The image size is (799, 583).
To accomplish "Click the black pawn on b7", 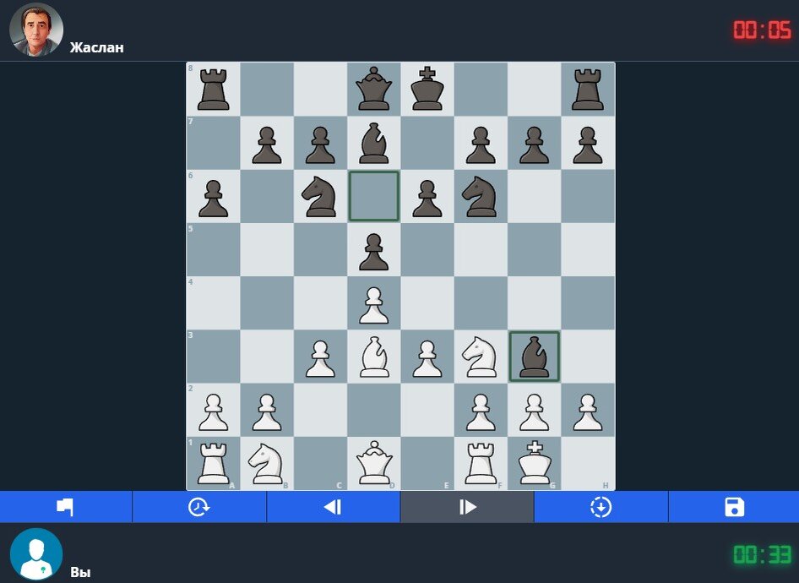I will [x=267, y=144].
